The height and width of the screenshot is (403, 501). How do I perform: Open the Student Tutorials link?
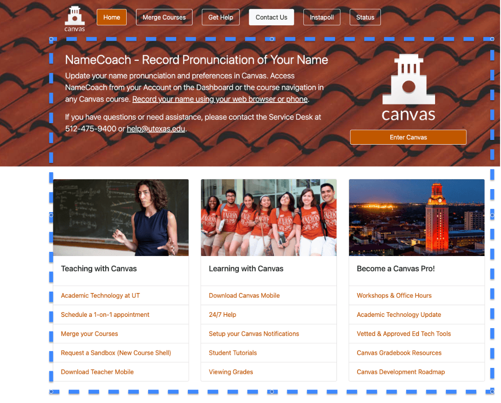tap(233, 353)
